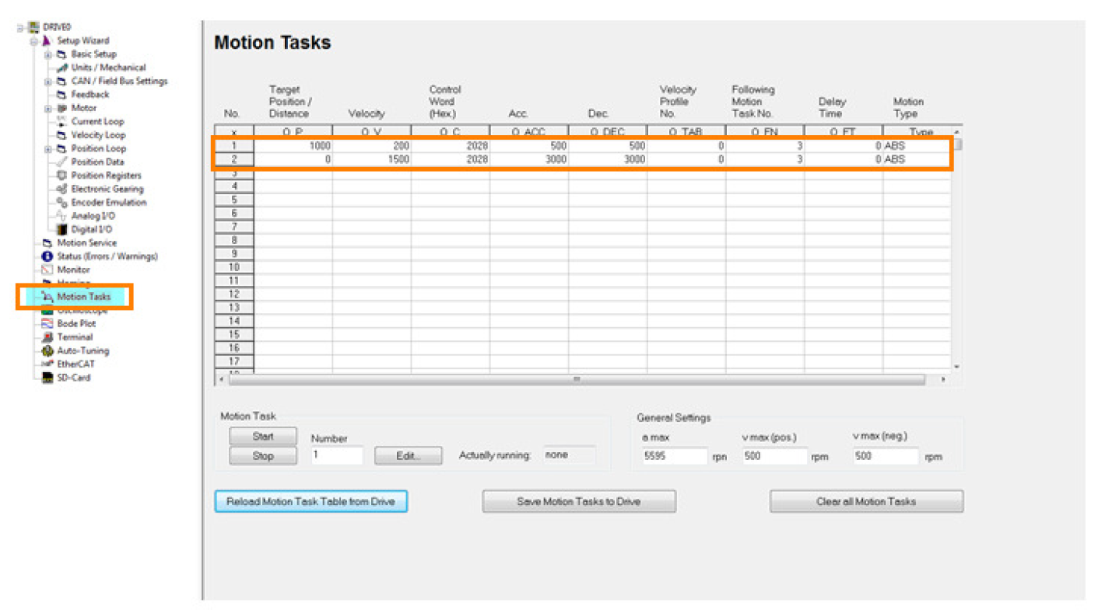Click the motion task Number field

coord(337,455)
